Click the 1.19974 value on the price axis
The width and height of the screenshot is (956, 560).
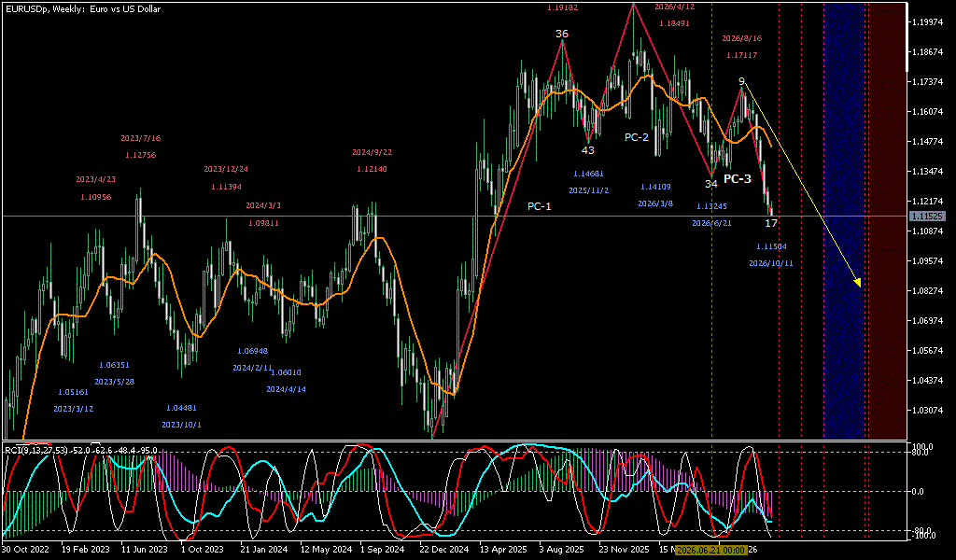click(x=927, y=22)
